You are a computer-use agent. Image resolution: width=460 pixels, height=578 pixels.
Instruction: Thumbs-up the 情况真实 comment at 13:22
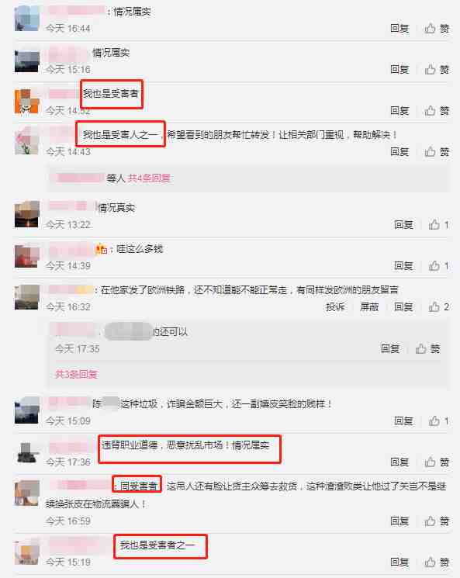tap(438, 224)
